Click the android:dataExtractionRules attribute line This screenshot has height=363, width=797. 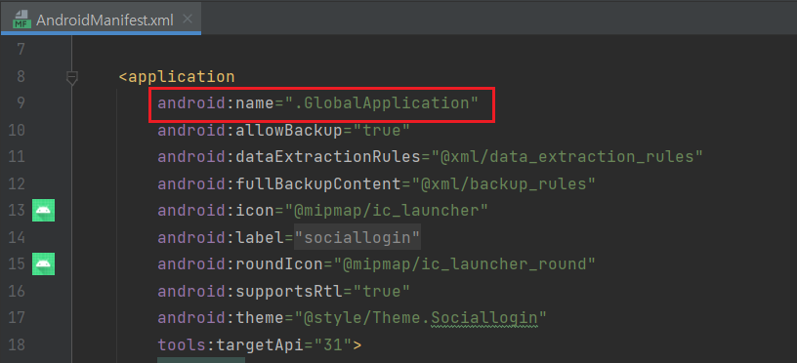click(430, 157)
